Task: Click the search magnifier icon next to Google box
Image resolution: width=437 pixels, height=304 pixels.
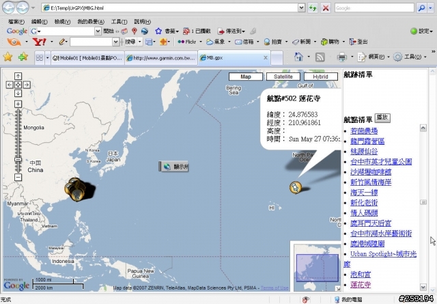Action: tap(421, 8)
